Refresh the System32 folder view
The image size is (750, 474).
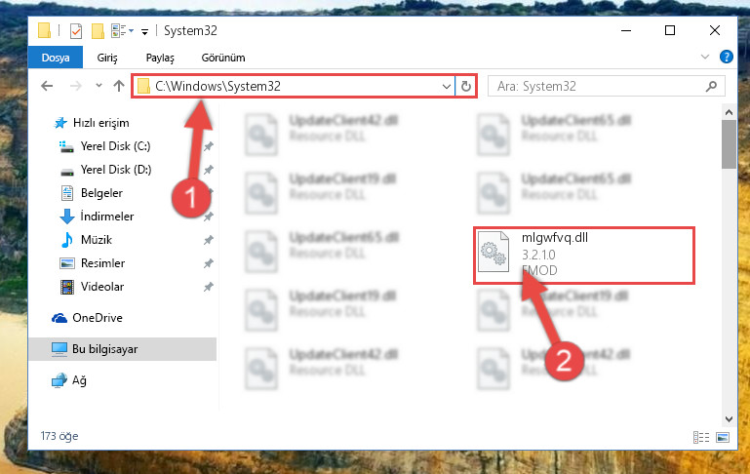[x=466, y=86]
